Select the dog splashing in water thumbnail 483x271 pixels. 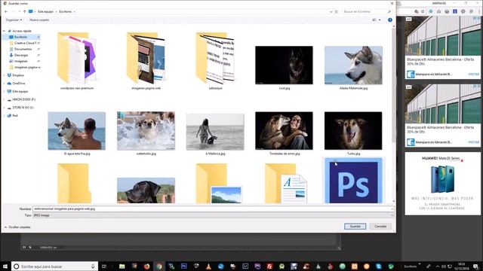point(146,131)
